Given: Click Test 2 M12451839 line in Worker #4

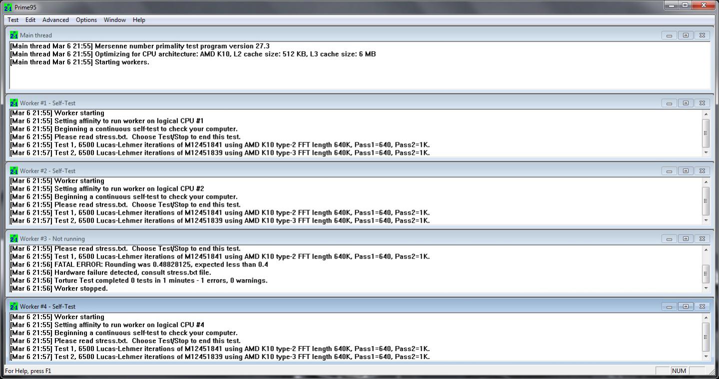Looking at the screenshot, I should 220,357.
